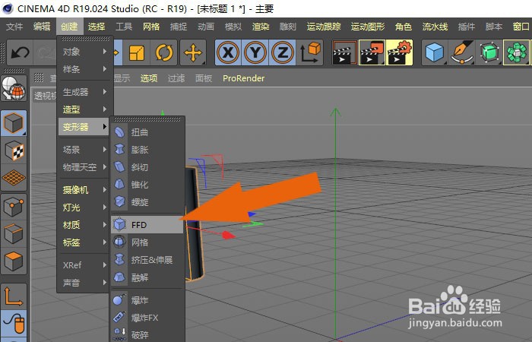
Task: Click Make Editable cube icon
Action: pyautogui.click(x=14, y=123)
